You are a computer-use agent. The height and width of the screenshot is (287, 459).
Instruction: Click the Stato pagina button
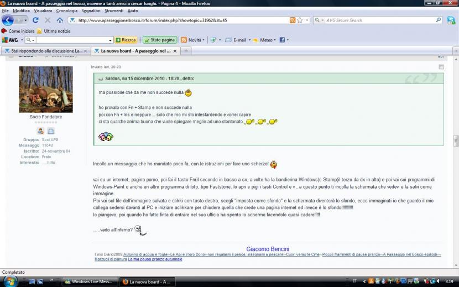[x=160, y=40]
